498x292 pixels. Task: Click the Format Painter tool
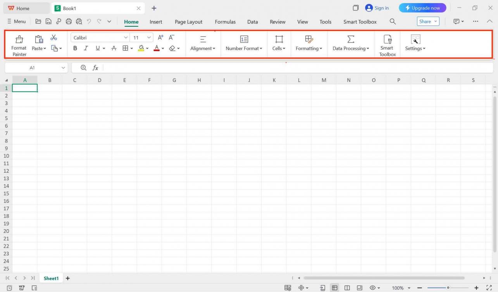pyautogui.click(x=19, y=45)
